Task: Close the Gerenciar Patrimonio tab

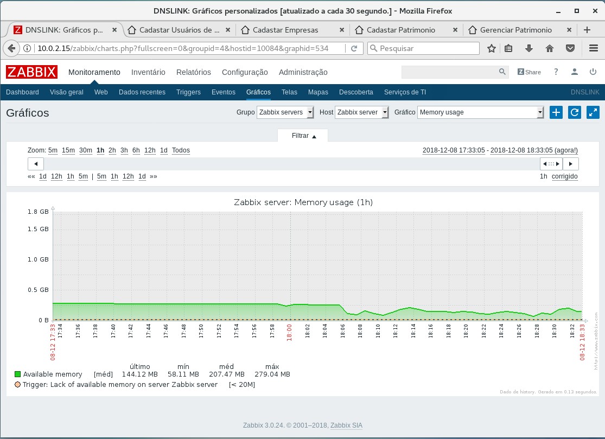Action: (x=569, y=30)
